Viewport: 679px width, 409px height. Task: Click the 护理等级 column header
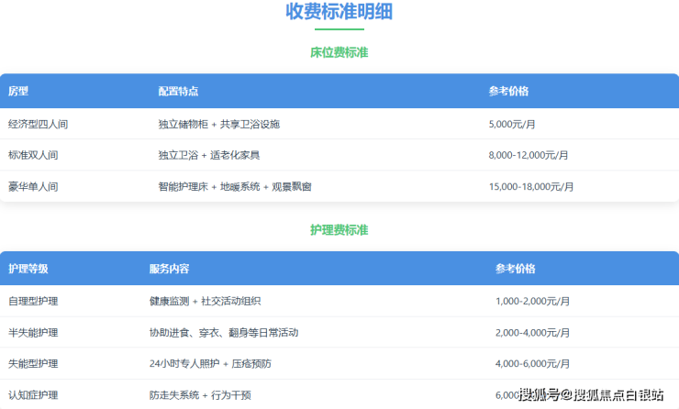click(x=28, y=269)
